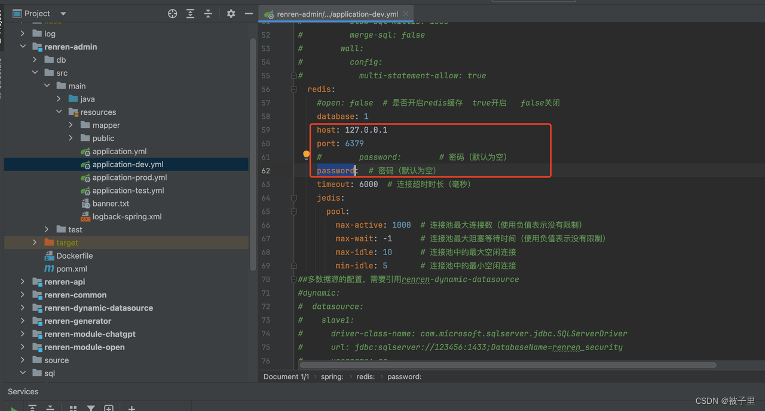Click the group-by grid icon in Services
This screenshot has width=765, height=411.
73,408
